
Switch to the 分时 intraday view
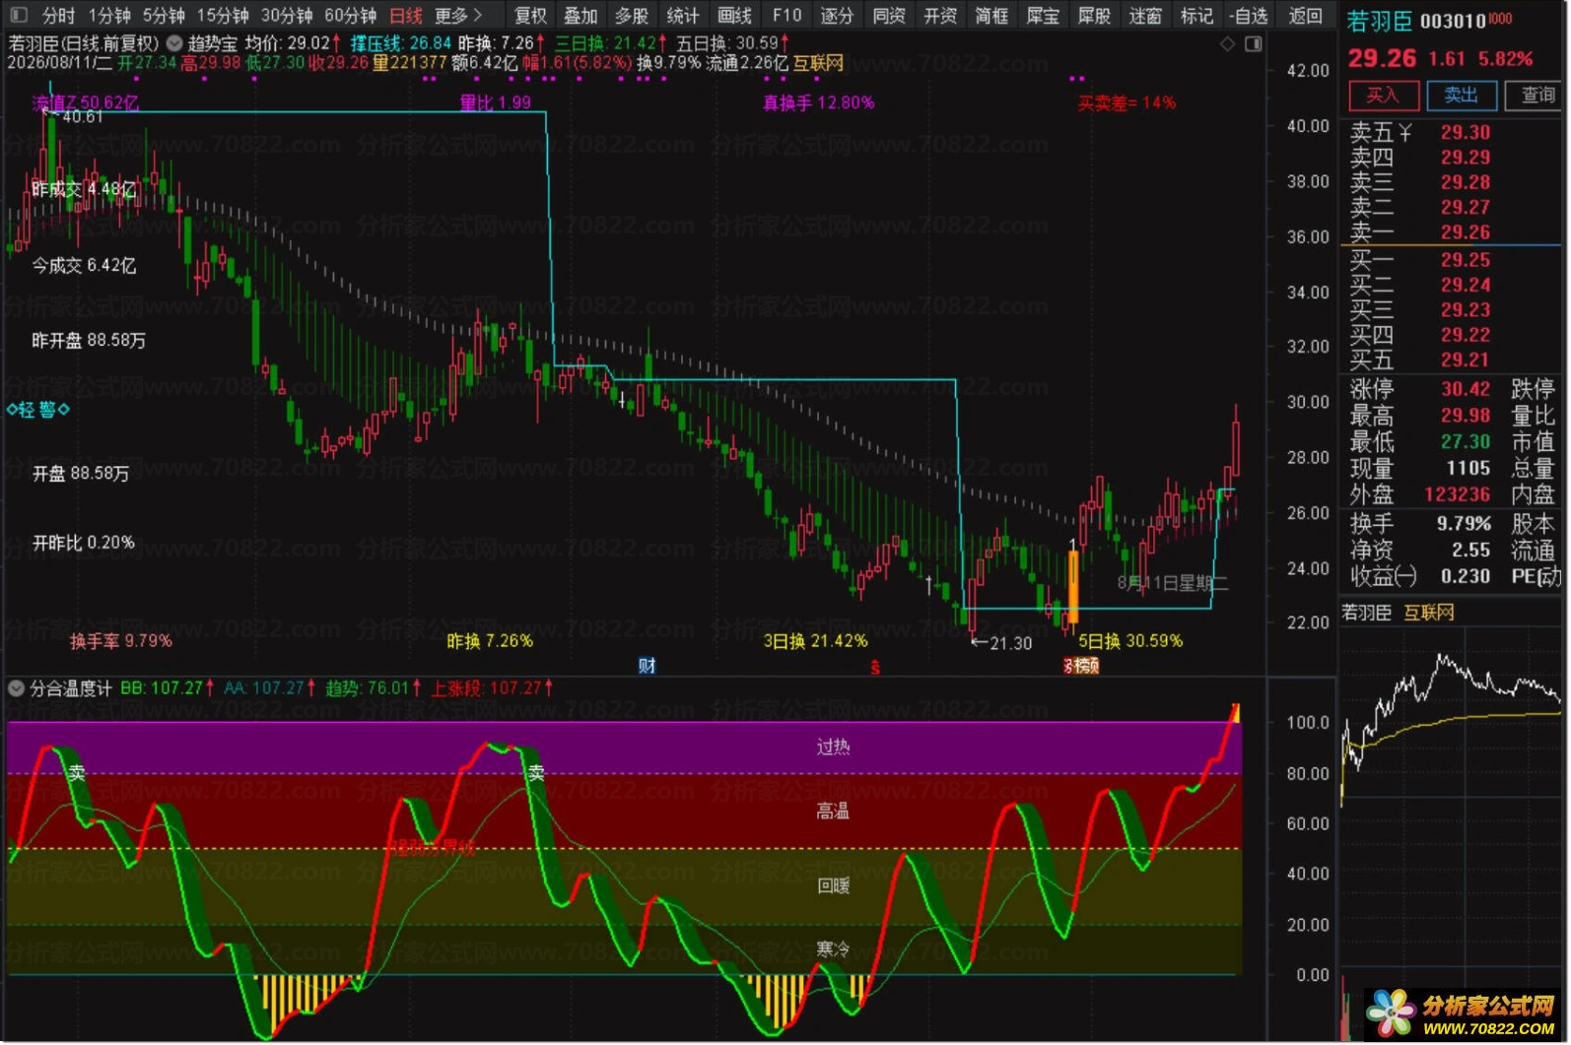pos(59,16)
